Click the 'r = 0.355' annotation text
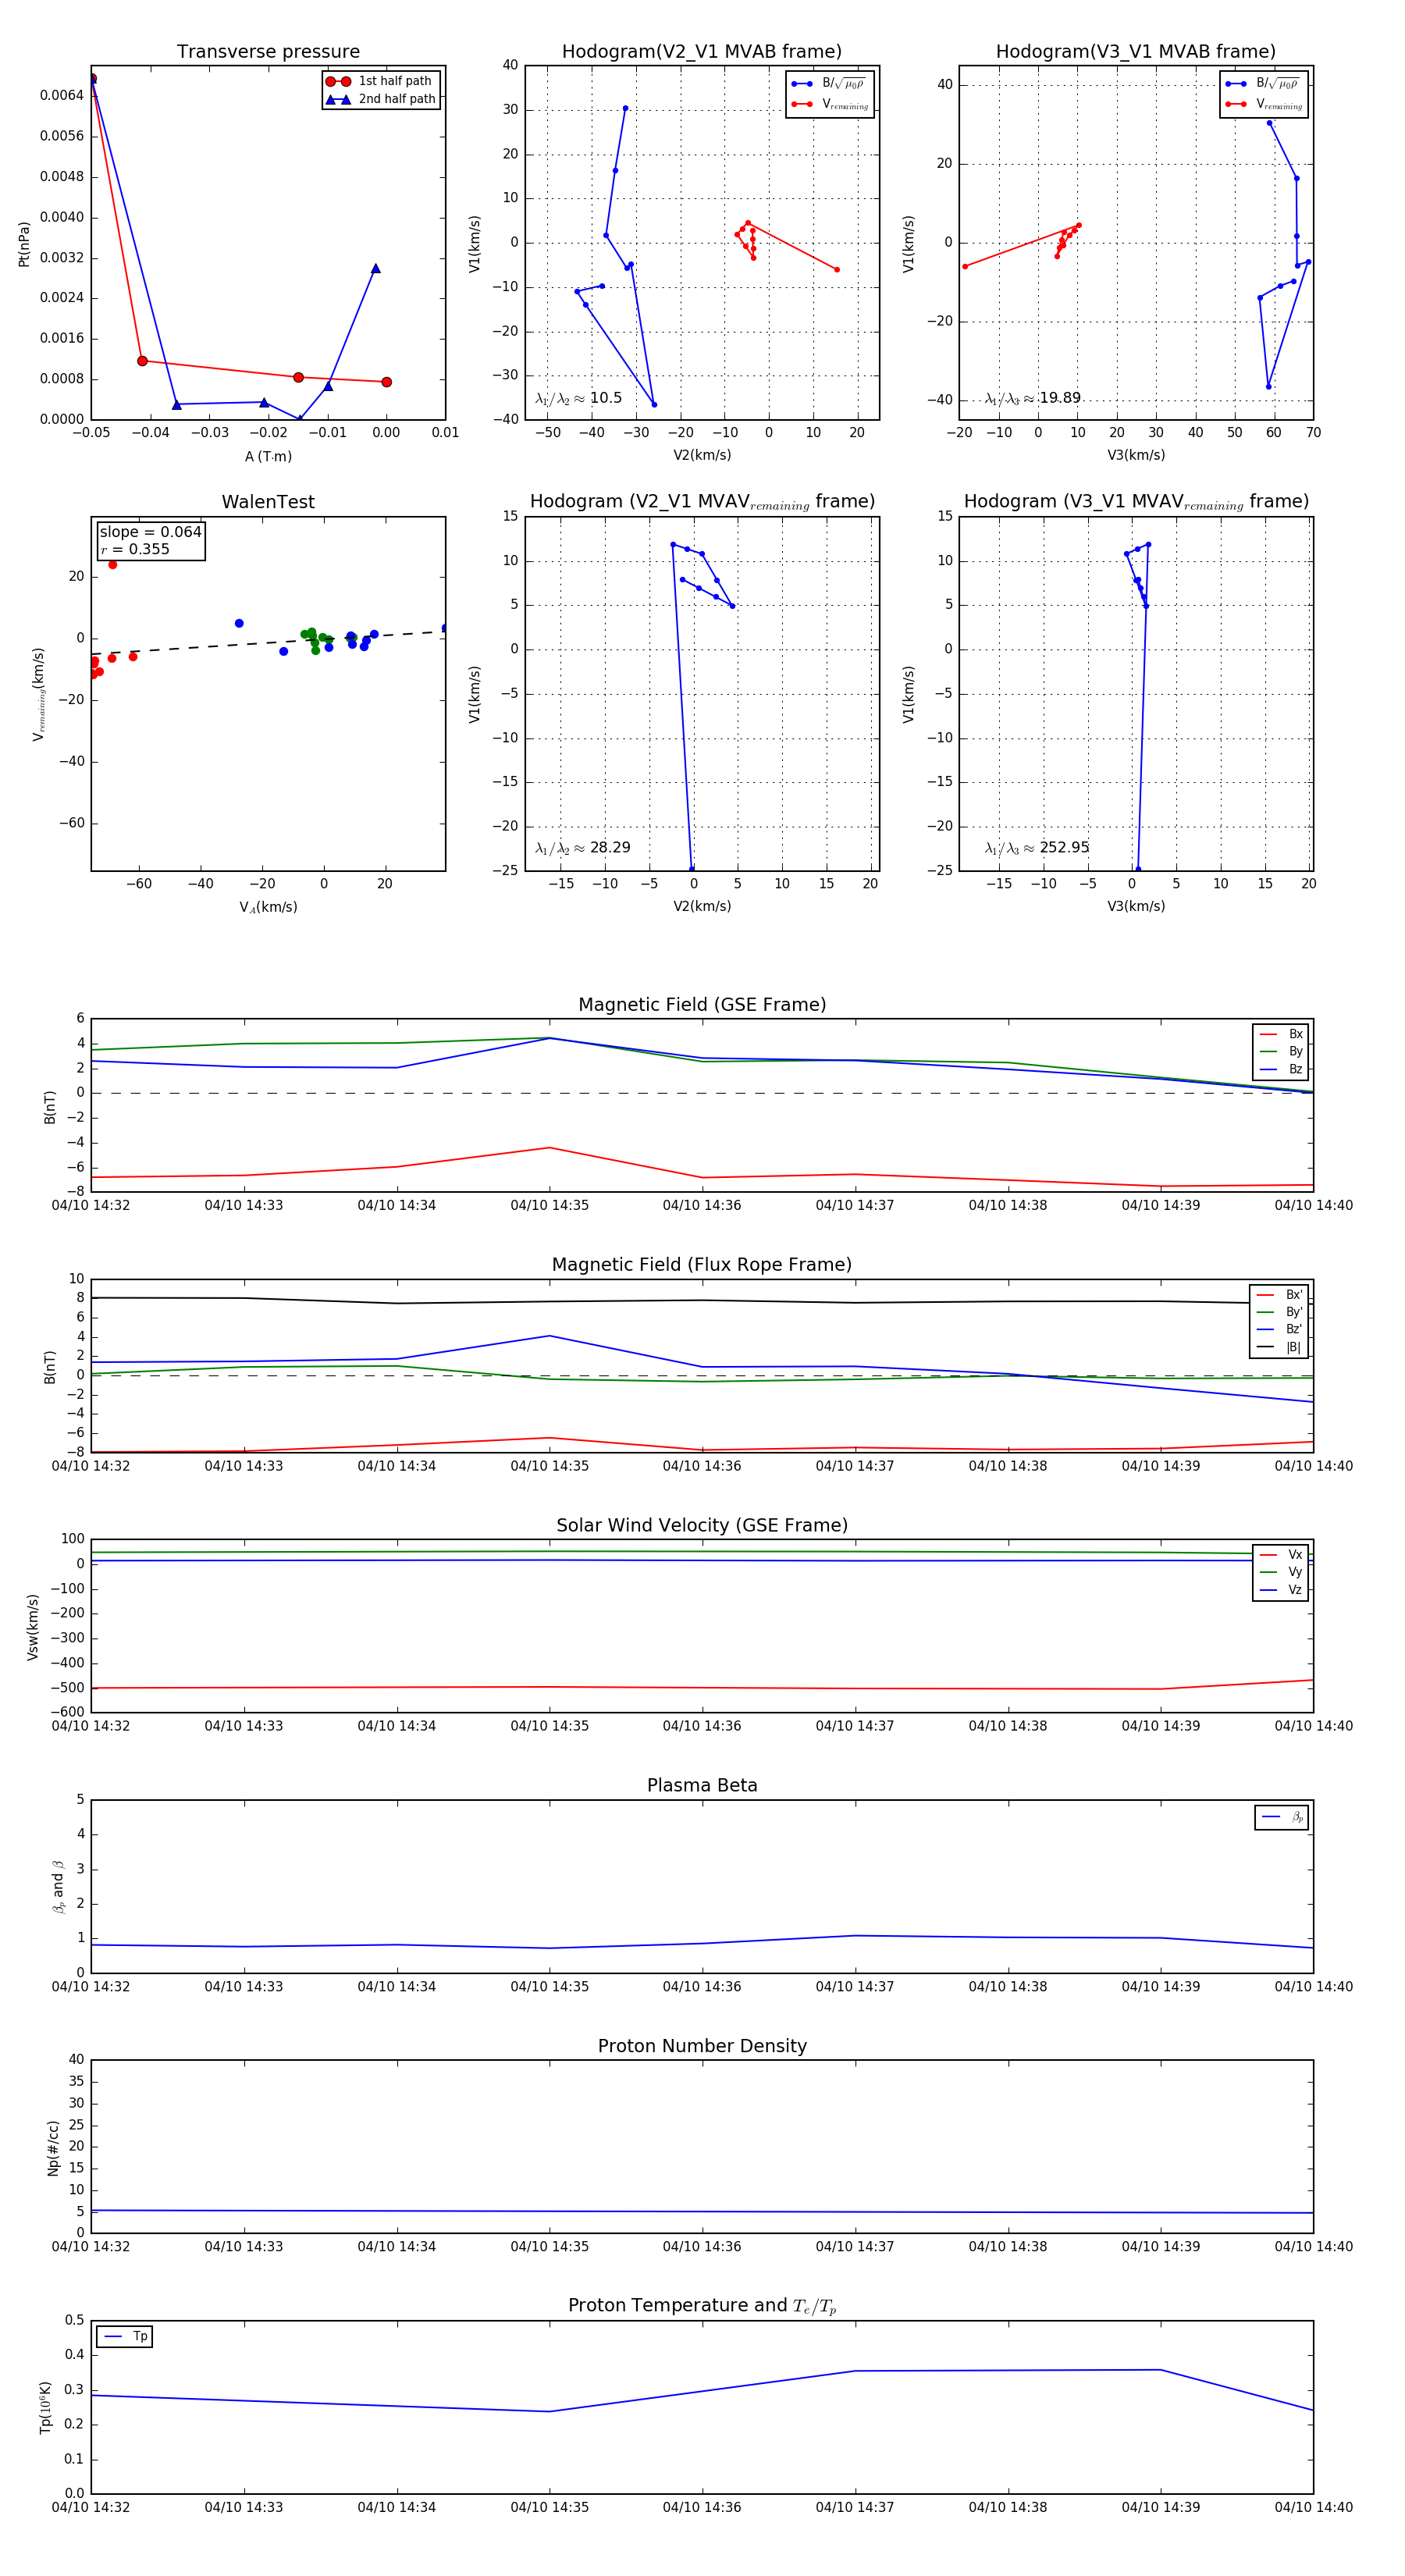 (135, 549)
